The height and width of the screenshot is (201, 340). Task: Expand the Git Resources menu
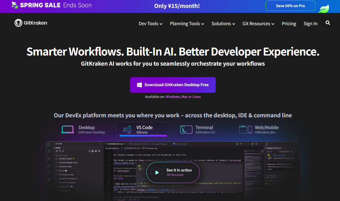click(x=258, y=24)
